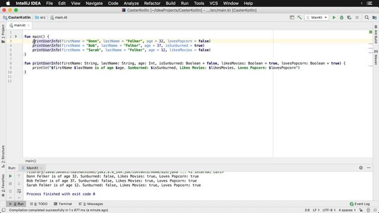This screenshot has height=213, width=379.
Task: Open UTF-8 encoding selector
Action: pyautogui.click(x=329, y=210)
